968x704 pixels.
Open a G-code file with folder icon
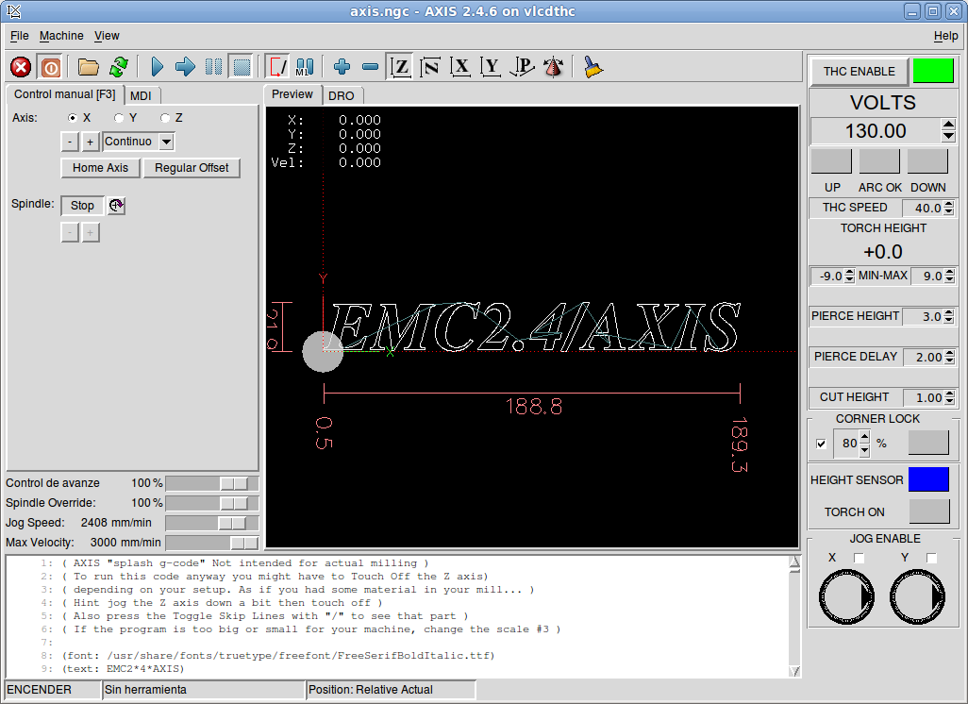[89, 67]
